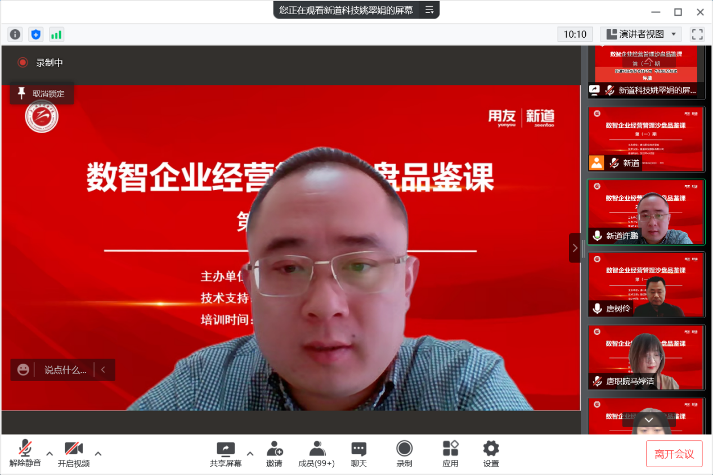
Task: Click the 录制中 recording indicator
Action: pyautogui.click(x=40, y=62)
